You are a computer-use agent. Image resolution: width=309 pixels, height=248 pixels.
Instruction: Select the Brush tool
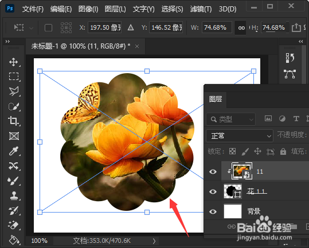[13, 181]
